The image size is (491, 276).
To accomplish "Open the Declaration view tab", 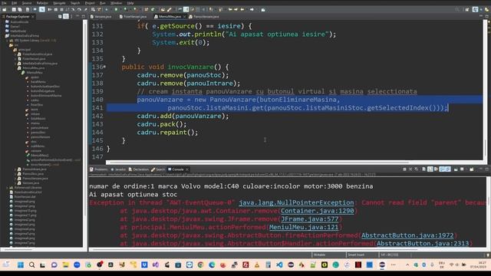I will click(x=139, y=169).
